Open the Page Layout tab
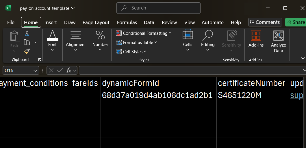Image resolution: width=306 pixels, height=148 pixels. coord(96,22)
